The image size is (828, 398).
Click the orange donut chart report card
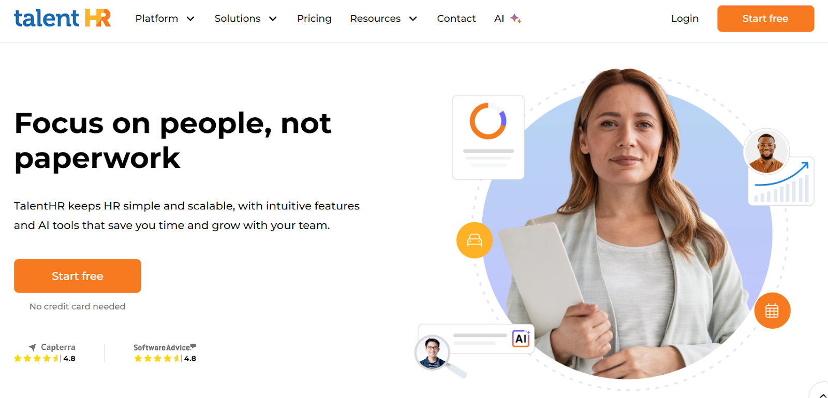pyautogui.click(x=488, y=137)
